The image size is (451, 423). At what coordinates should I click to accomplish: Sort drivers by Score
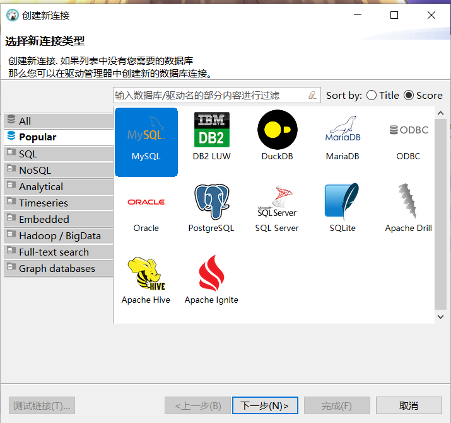(x=423, y=95)
